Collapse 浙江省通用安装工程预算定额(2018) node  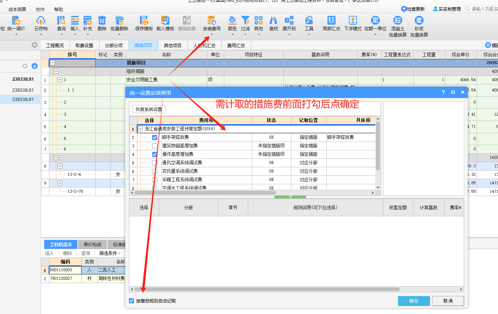pyautogui.click(x=140, y=129)
